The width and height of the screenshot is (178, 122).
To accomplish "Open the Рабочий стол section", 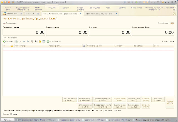I will (x=8, y=9).
